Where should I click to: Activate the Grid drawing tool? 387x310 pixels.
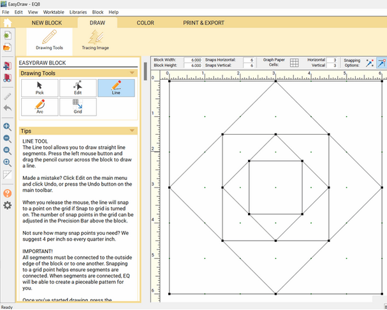click(x=78, y=107)
